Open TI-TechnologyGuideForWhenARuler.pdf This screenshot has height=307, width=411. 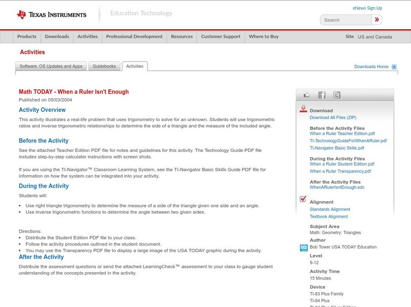348,141
